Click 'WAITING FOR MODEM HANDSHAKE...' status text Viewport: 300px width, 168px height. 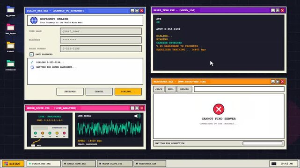click(x=56, y=67)
